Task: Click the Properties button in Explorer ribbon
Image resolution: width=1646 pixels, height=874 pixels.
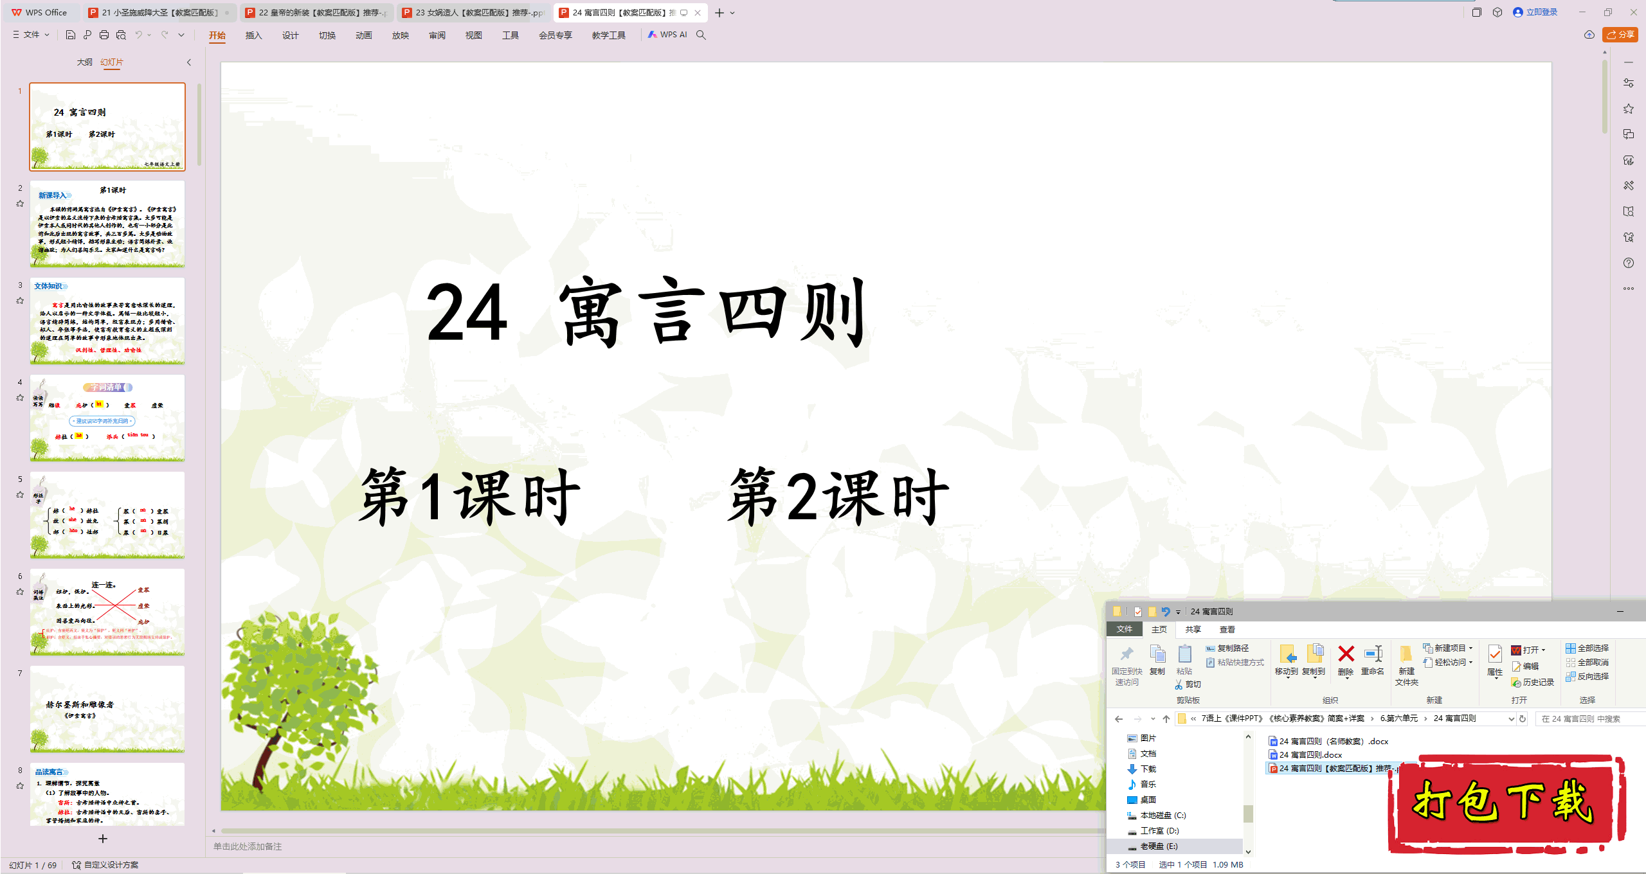Action: [x=1495, y=661]
